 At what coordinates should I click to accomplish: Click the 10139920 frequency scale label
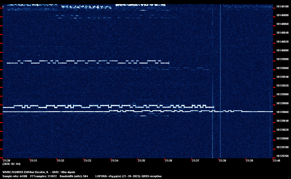282,86
